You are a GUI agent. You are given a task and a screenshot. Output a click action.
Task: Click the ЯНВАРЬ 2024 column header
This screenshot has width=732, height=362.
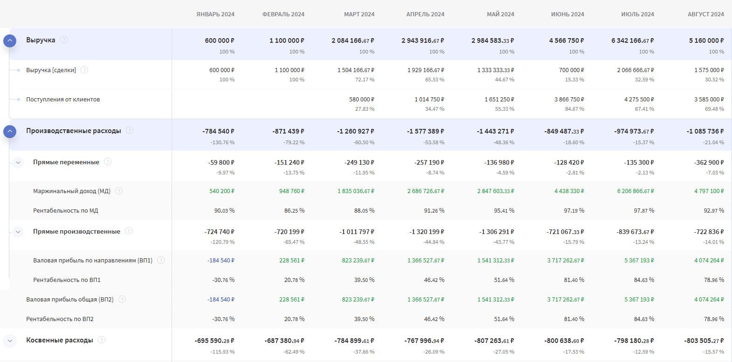pos(215,14)
